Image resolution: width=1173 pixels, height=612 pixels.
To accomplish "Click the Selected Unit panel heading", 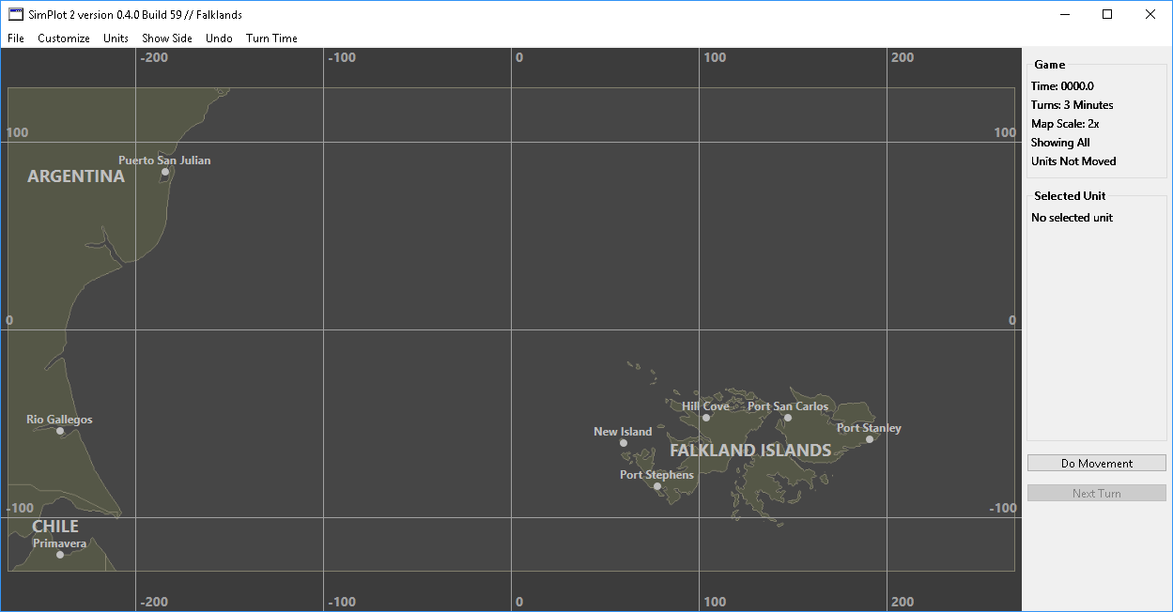I will click(1070, 196).
